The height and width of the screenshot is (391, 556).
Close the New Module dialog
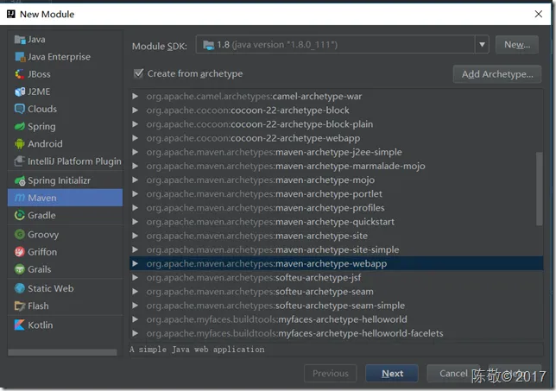click(538, 14)
